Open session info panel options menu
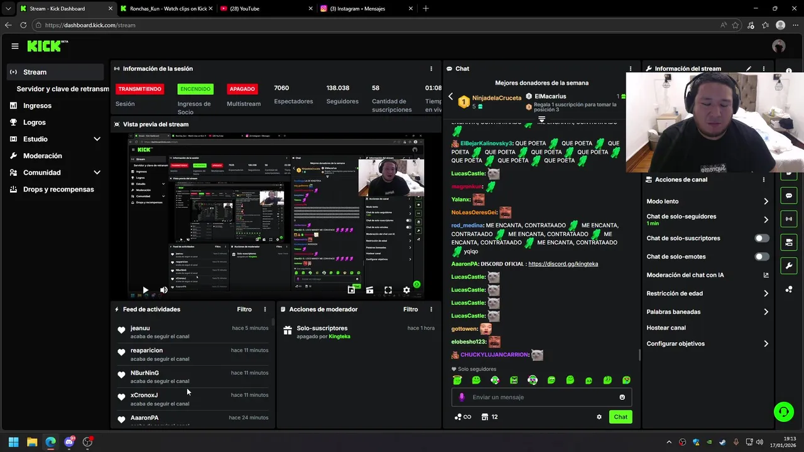The image size is (804, 452). point(431,68)
